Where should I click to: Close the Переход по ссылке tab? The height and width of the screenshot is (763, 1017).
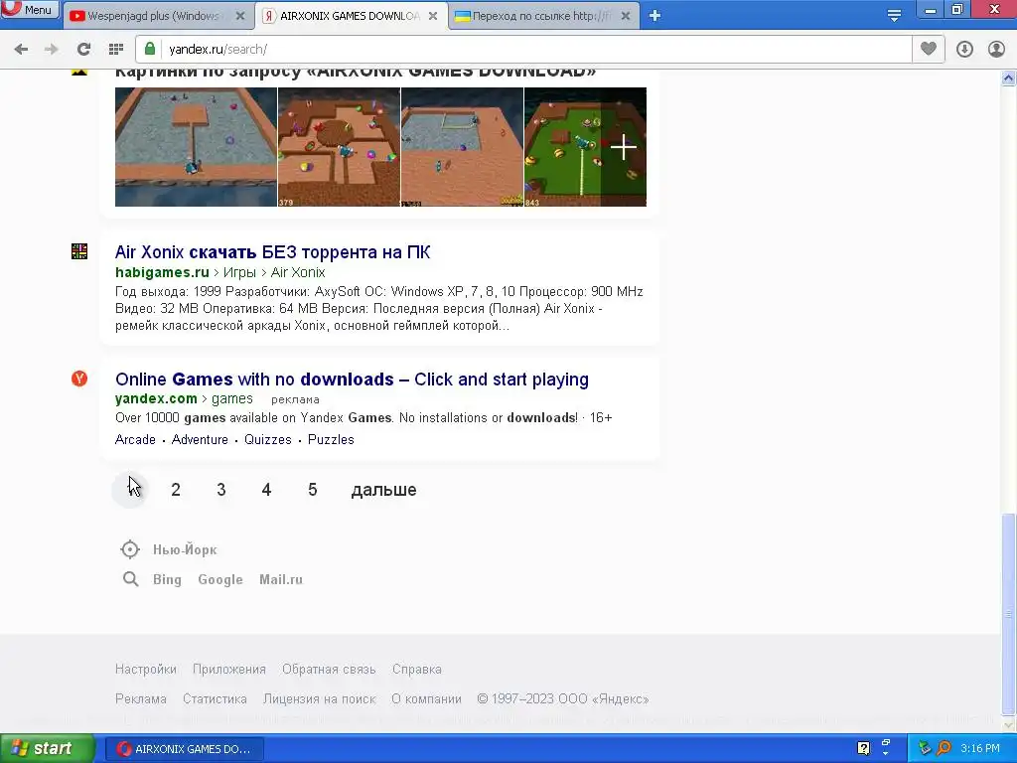pyautogui.click(x=626, y=16)
